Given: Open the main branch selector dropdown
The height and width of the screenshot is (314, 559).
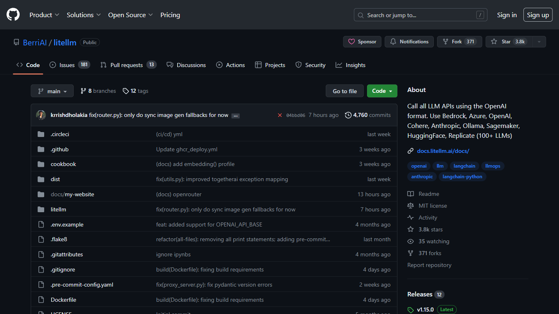Looking at the screenshot, I should pos(52,91).
